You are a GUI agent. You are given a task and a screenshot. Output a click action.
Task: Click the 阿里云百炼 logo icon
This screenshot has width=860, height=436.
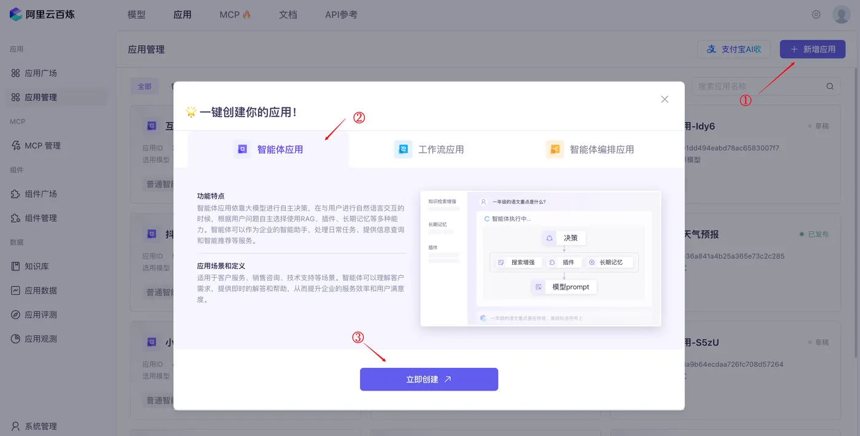click(16, 14)
